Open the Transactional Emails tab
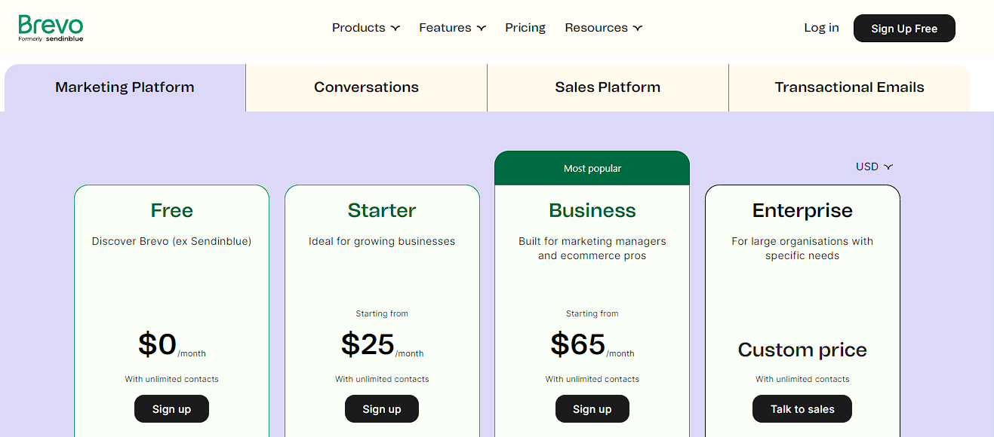Viewport: 994px width, 437px height. 849,87
